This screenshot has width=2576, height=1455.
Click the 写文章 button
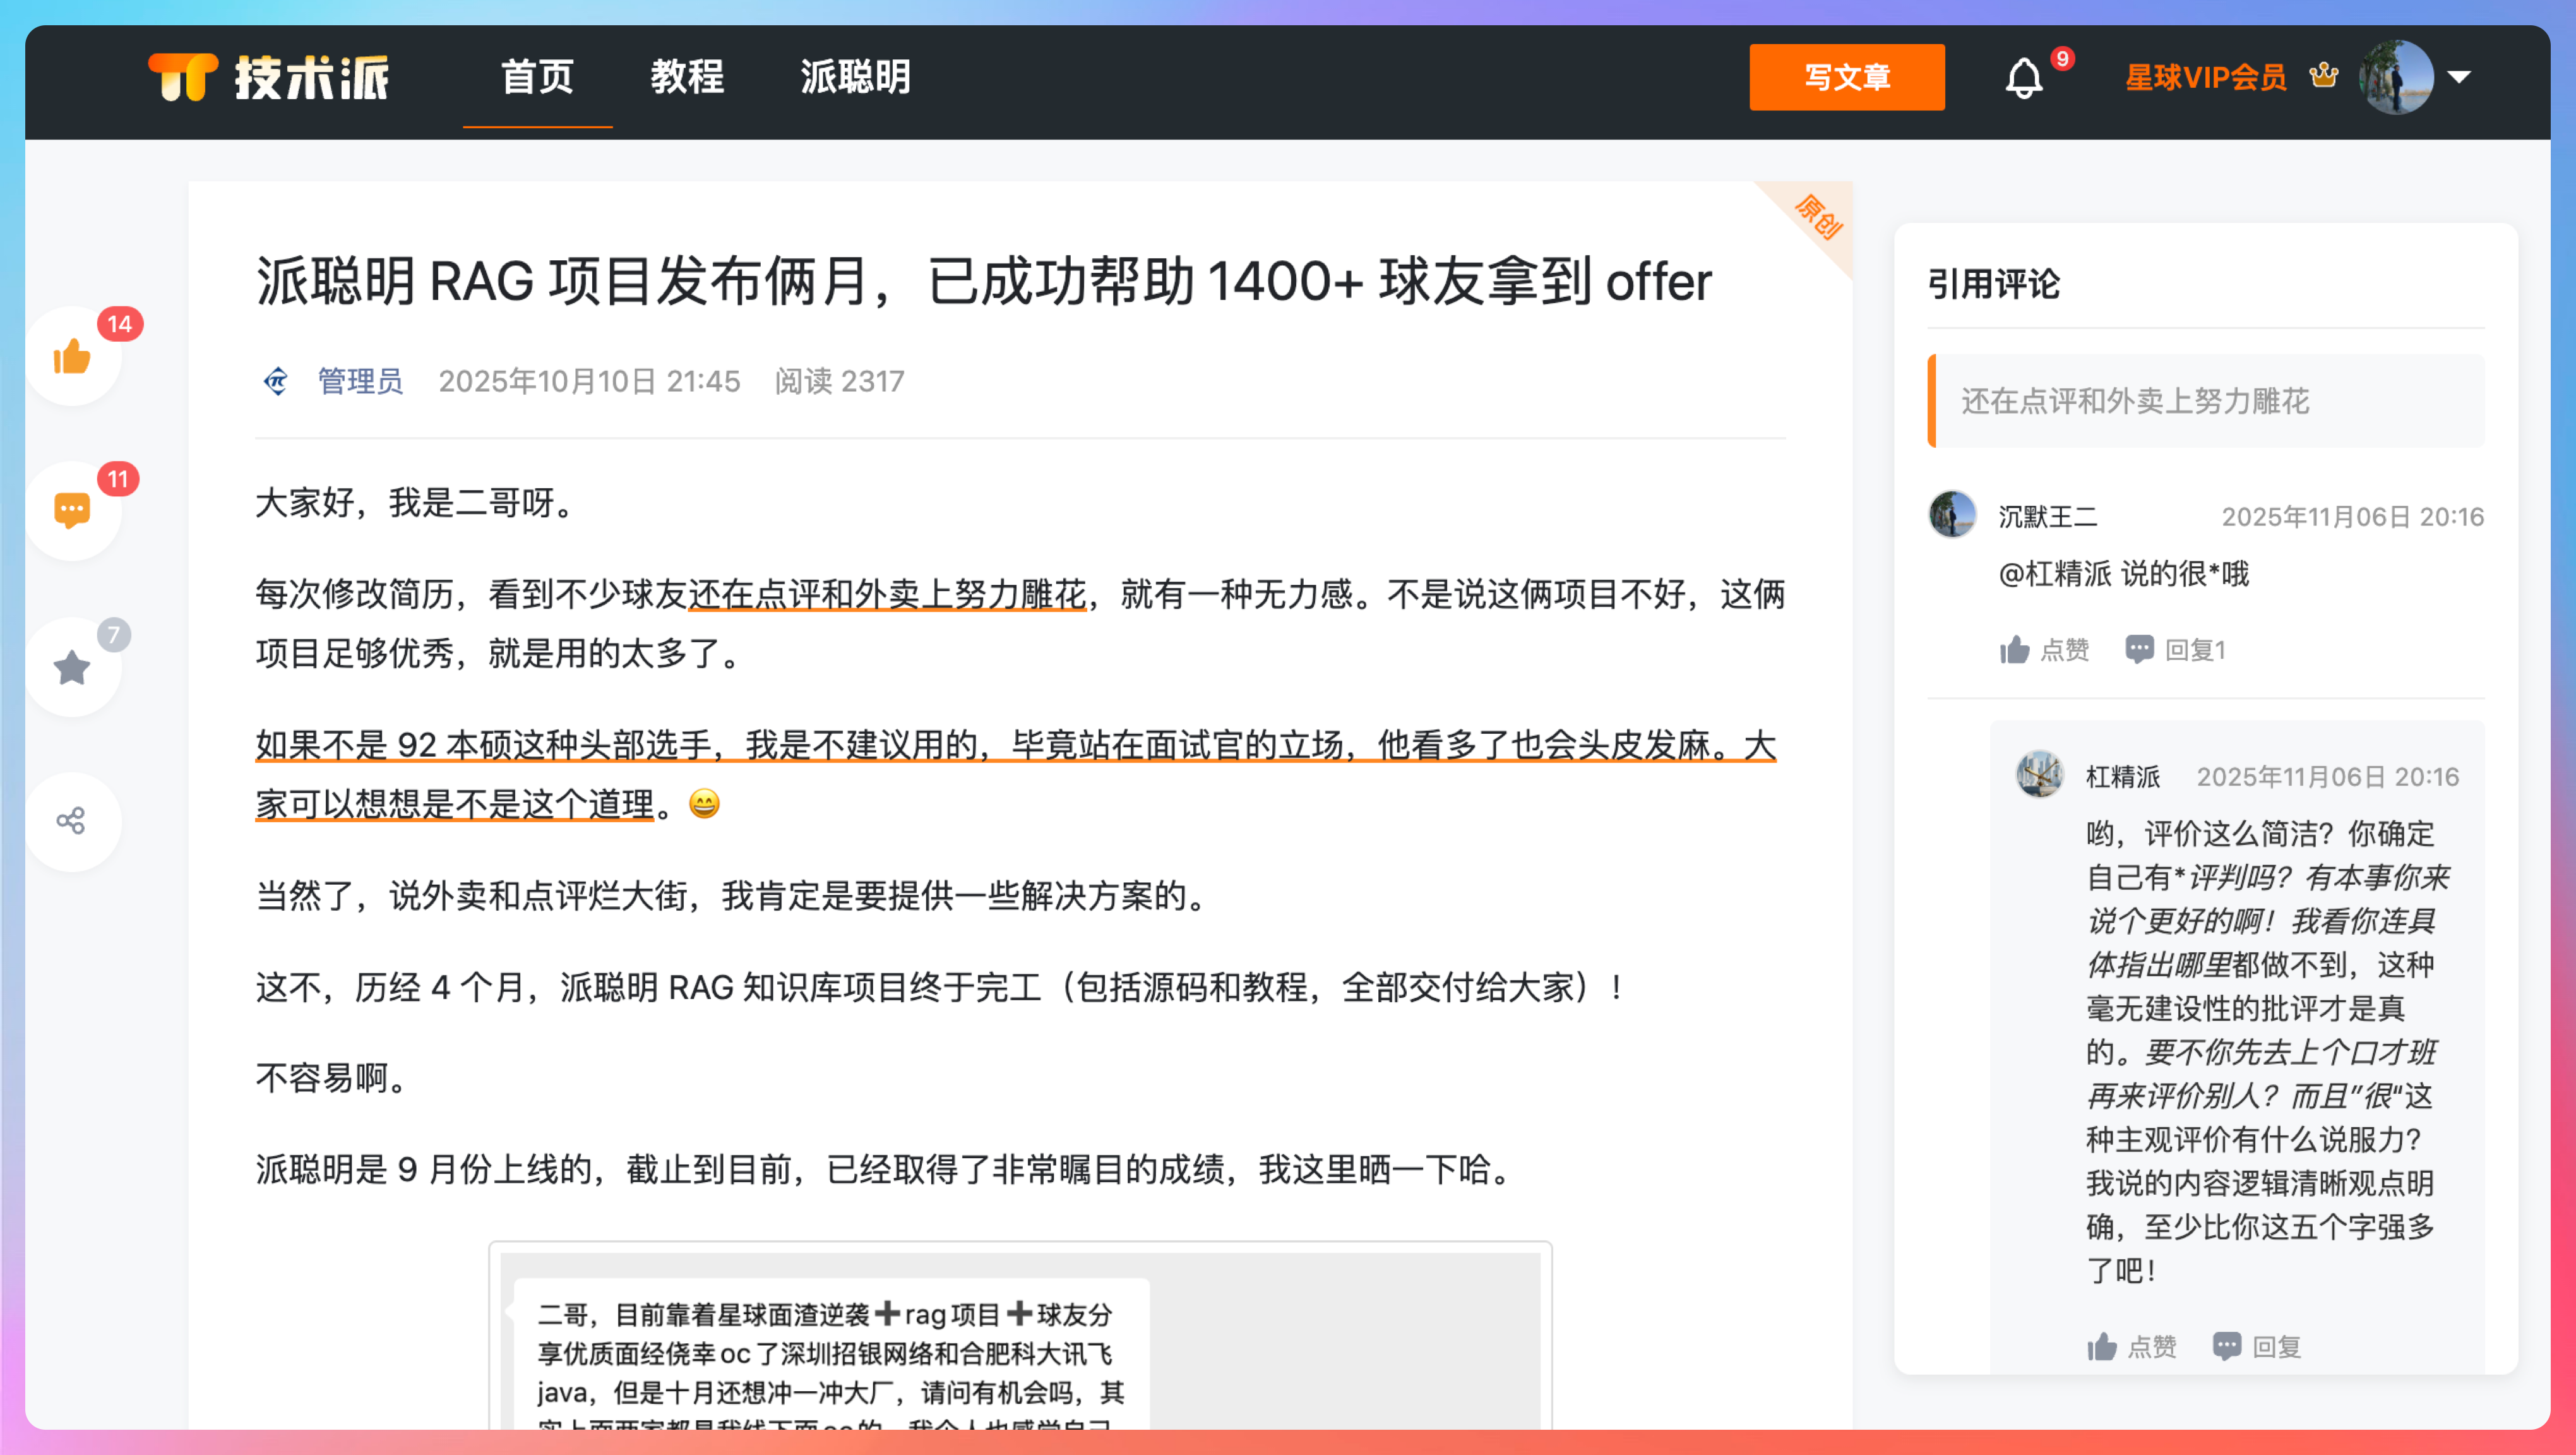point(1846,77)
